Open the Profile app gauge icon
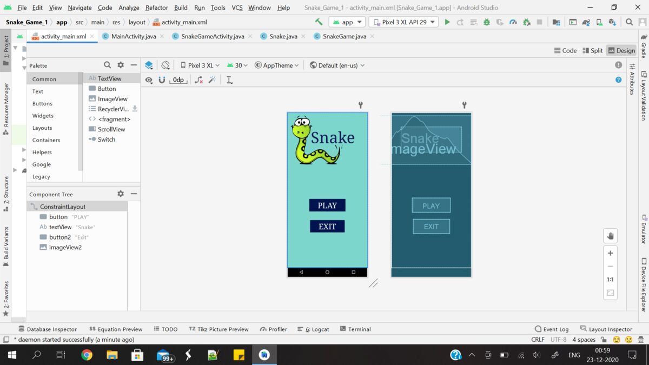 (513, 22)
